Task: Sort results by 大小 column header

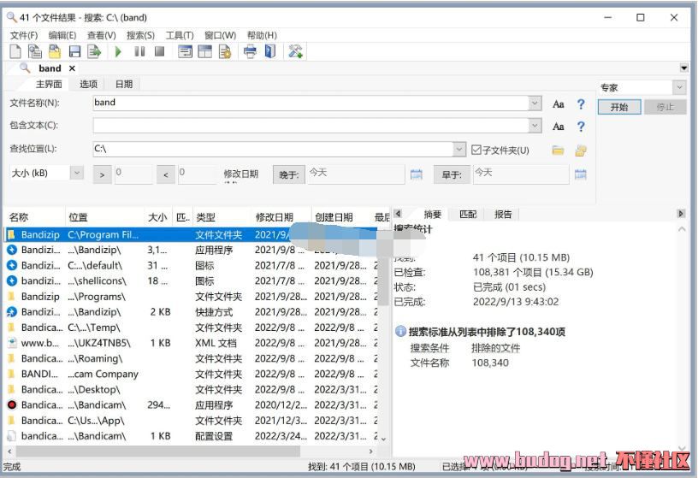Action: tap(157, 217)
